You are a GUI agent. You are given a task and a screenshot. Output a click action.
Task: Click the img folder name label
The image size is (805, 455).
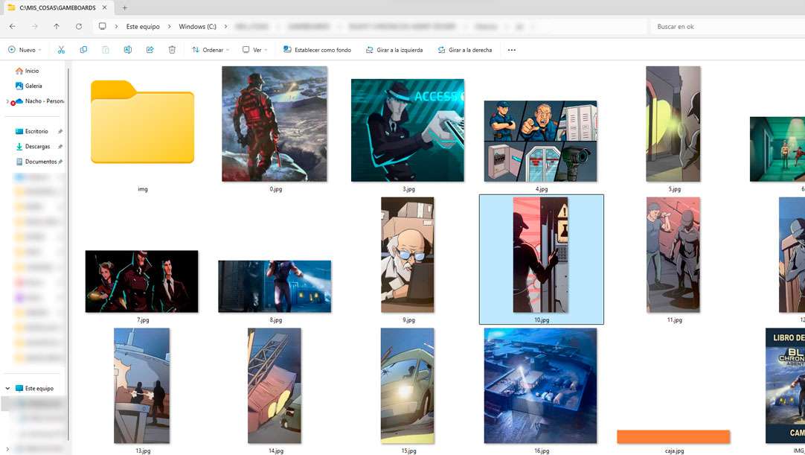[x=143, y=189]
